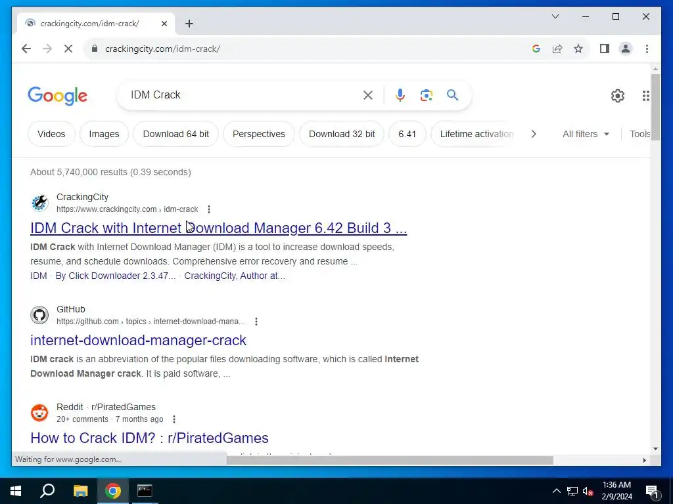673x504 pixels.
Task: Bookmark this page with star icon
Action: click(578, 49)
